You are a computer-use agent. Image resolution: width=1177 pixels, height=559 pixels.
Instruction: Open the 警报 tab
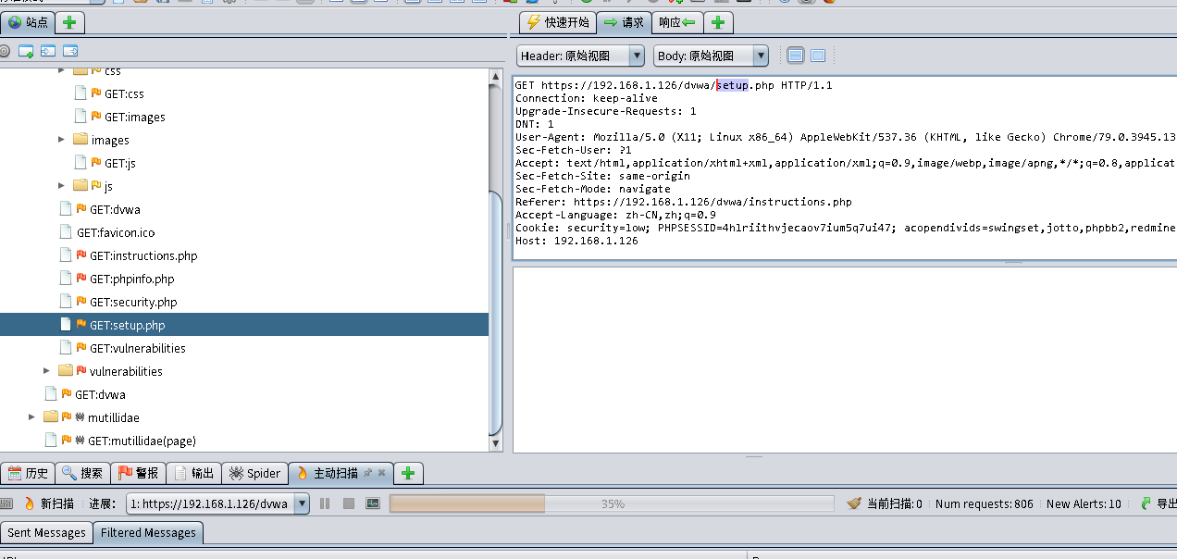pyautogui.click(x=138, y=473)
